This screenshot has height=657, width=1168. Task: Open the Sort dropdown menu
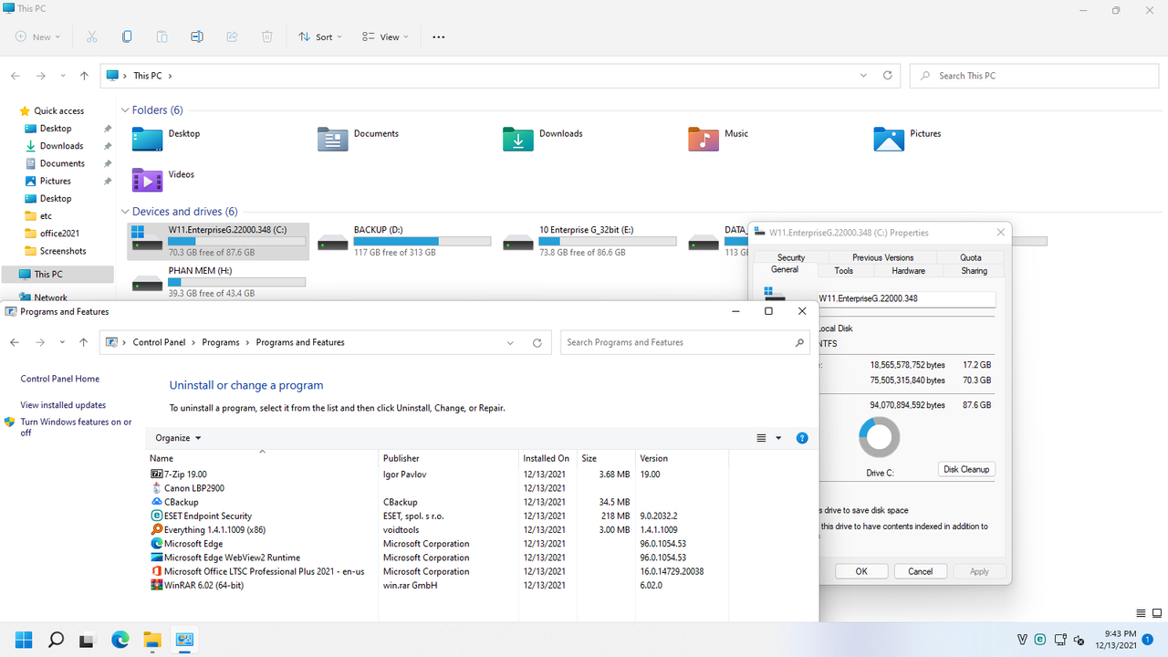(320, 36)
